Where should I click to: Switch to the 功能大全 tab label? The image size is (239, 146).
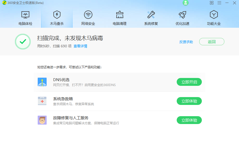214,24
